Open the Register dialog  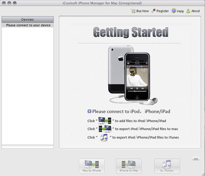coord(162,11)
